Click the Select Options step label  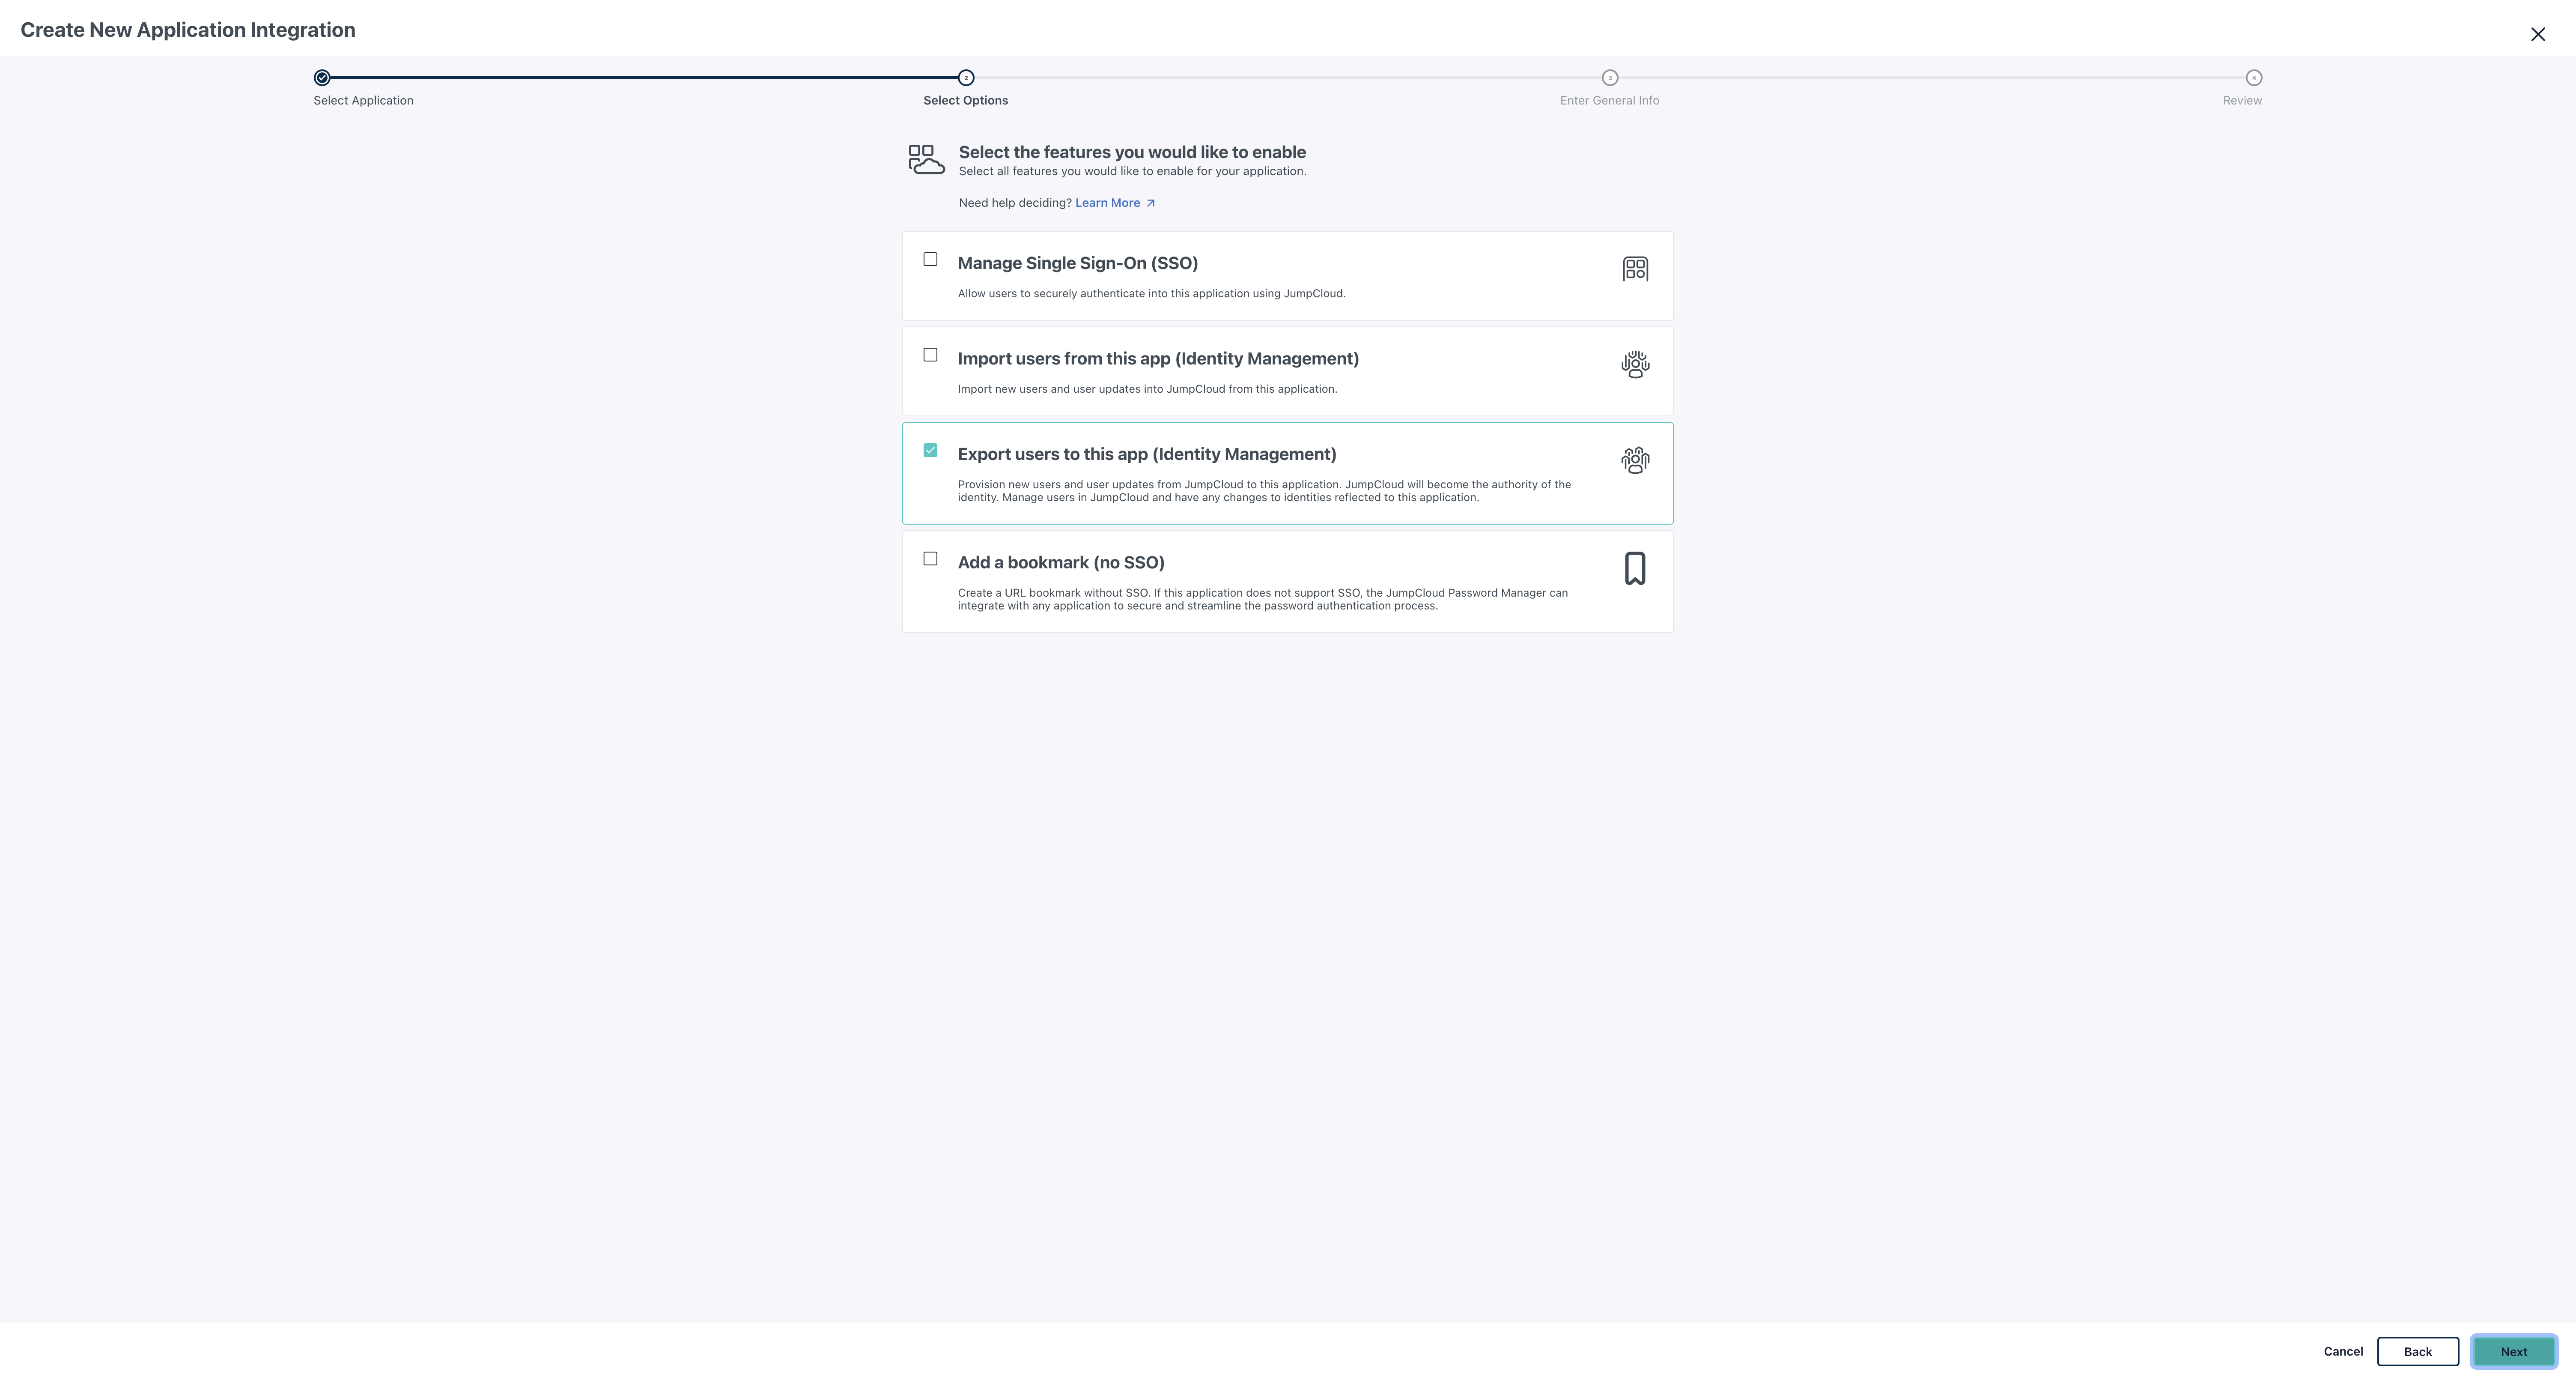coord(965,100)
